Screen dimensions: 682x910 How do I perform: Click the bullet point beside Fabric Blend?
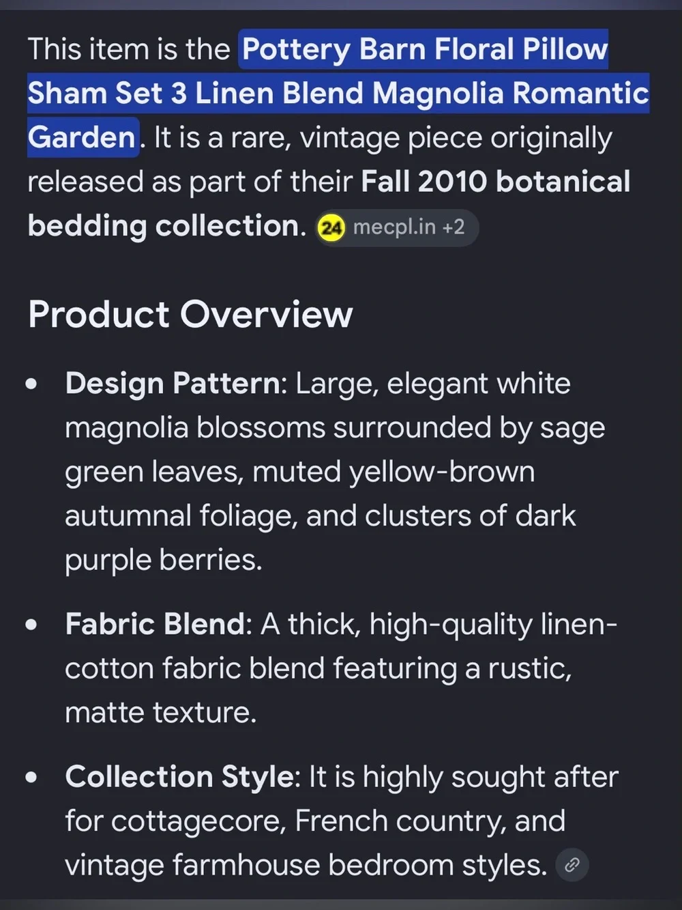click(31, 625)
